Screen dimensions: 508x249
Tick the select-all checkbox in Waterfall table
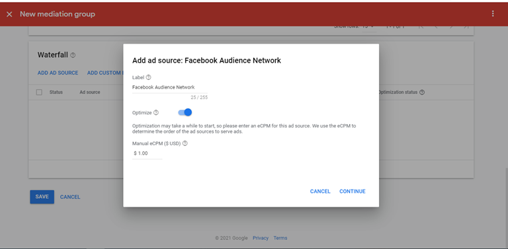(39, 92)
